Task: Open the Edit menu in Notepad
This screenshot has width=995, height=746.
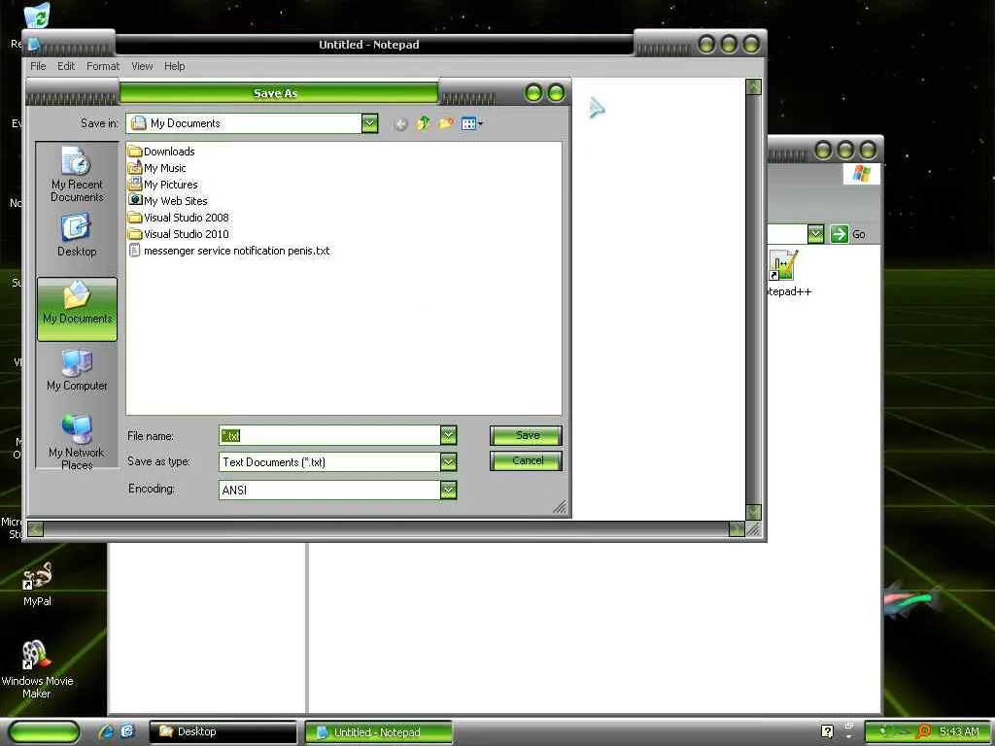Action: (66, 66)
